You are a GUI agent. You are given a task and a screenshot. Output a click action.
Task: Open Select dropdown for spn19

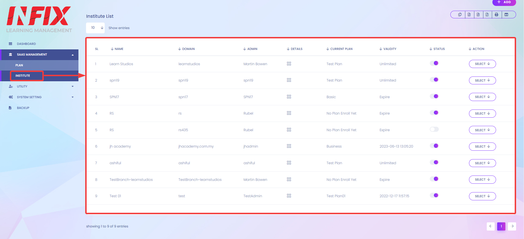(x=482, y=80)
